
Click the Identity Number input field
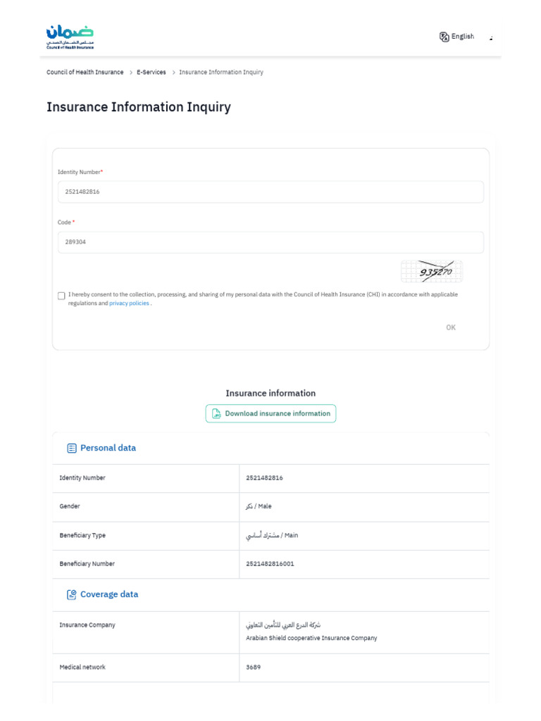[270, 192]
